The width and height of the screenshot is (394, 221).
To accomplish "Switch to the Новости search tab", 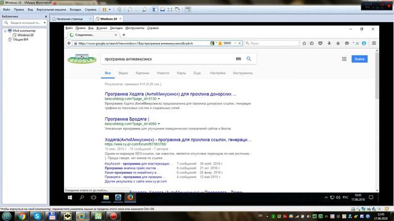I will [x=163, y=73].
